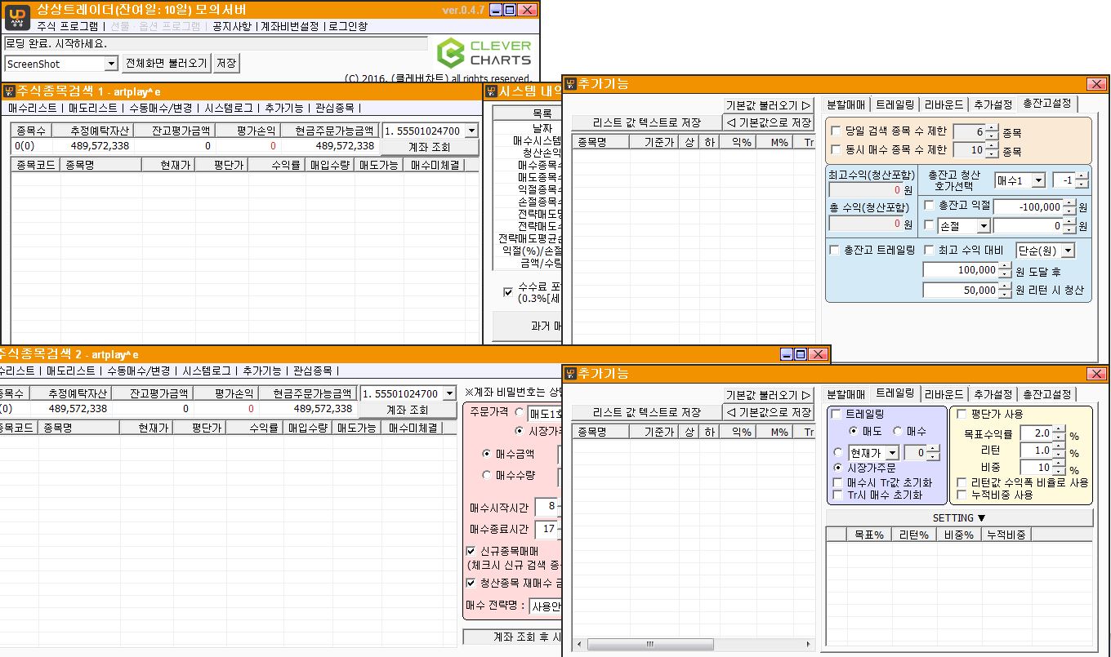The image size is (1111, 657).
Task: Expand 현재가 dropdown in 트레일링 panel
Action: [x=893, y=452]
